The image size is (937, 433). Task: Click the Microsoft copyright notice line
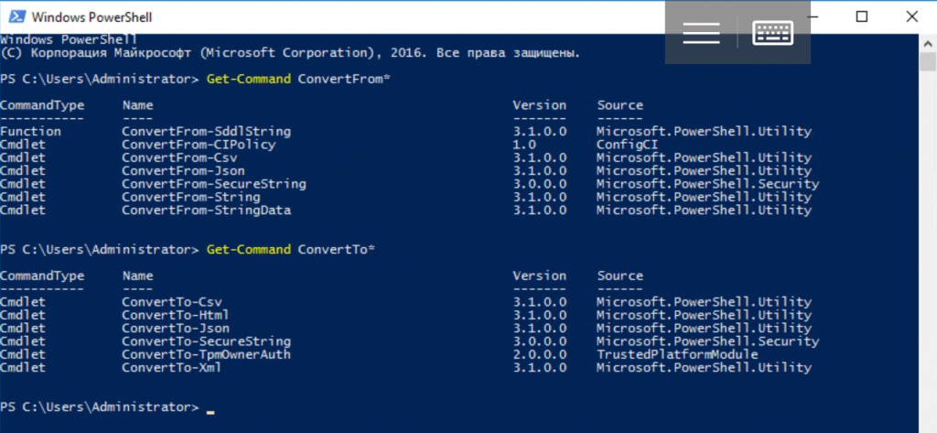290,52
